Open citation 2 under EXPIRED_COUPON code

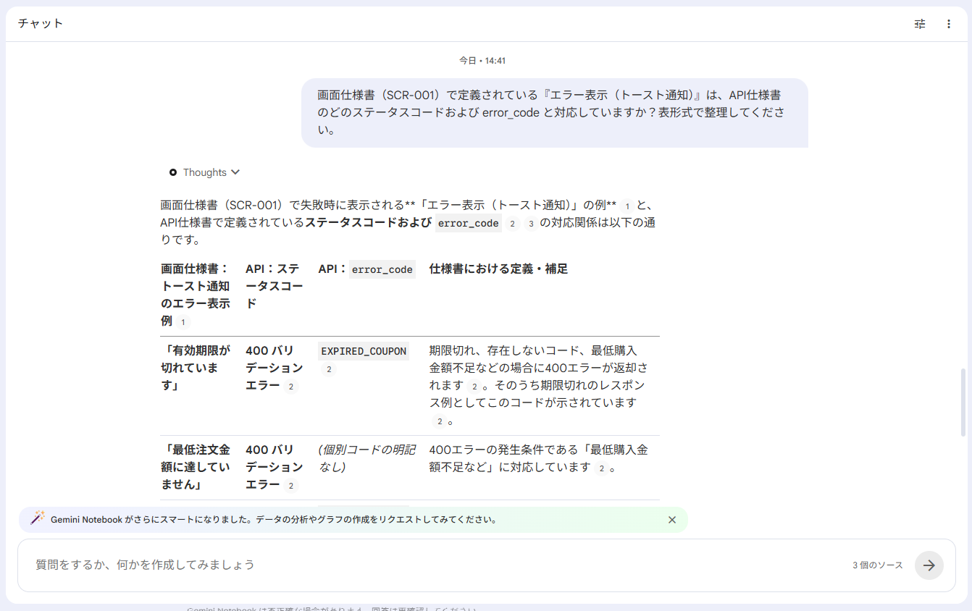click(329, 369)
